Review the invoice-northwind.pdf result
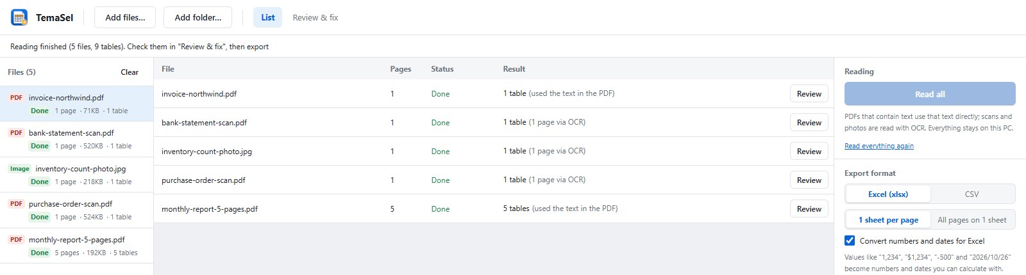 (x=809, y=93)
